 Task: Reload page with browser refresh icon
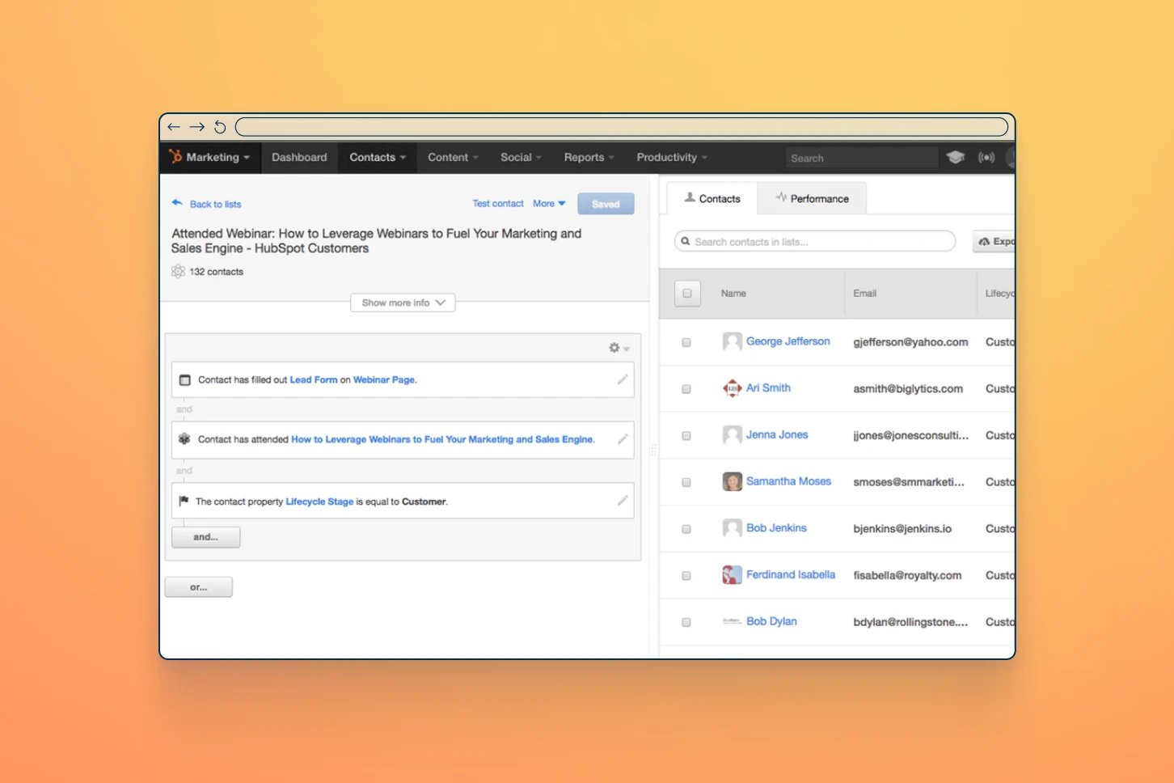tap(220, 127)
